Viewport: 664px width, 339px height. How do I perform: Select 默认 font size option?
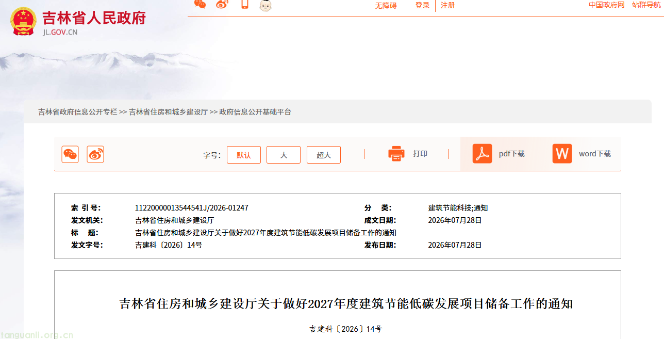click(244, 155)
